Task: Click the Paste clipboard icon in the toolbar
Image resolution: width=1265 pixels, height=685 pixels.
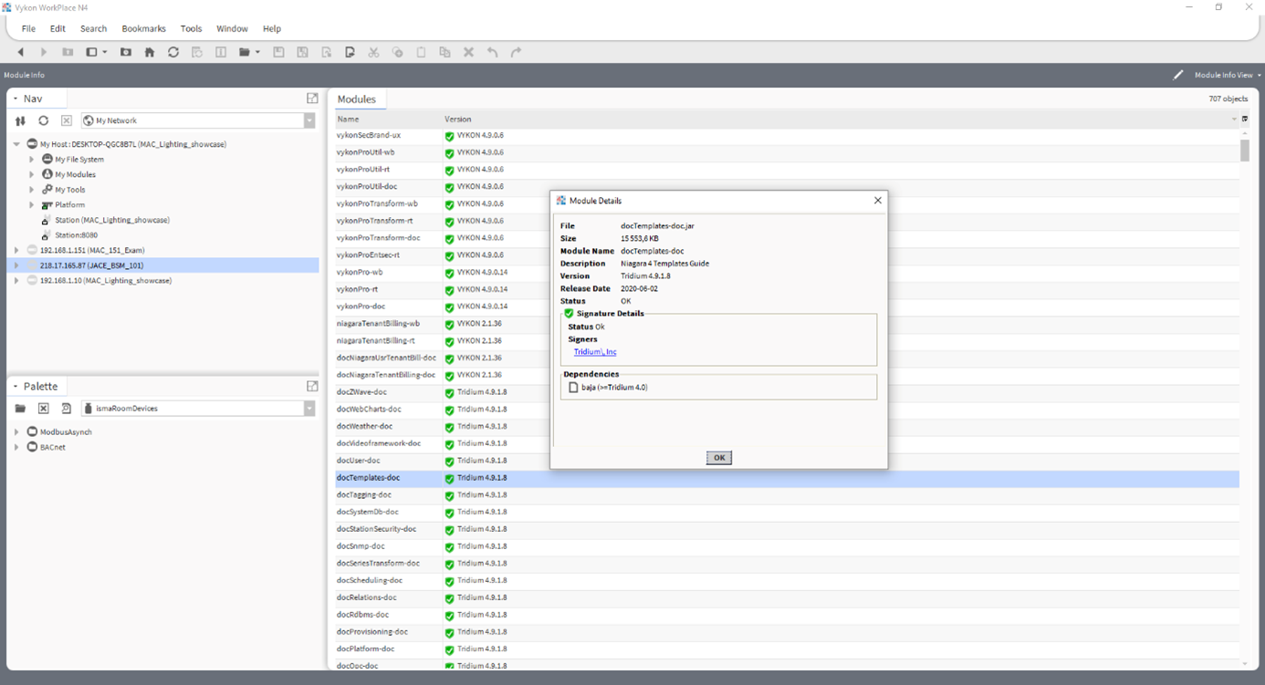Action: point(421,52)
